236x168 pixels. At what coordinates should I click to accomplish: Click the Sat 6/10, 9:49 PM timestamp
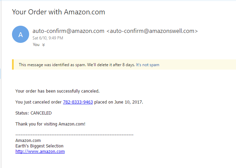pos(48,38)
